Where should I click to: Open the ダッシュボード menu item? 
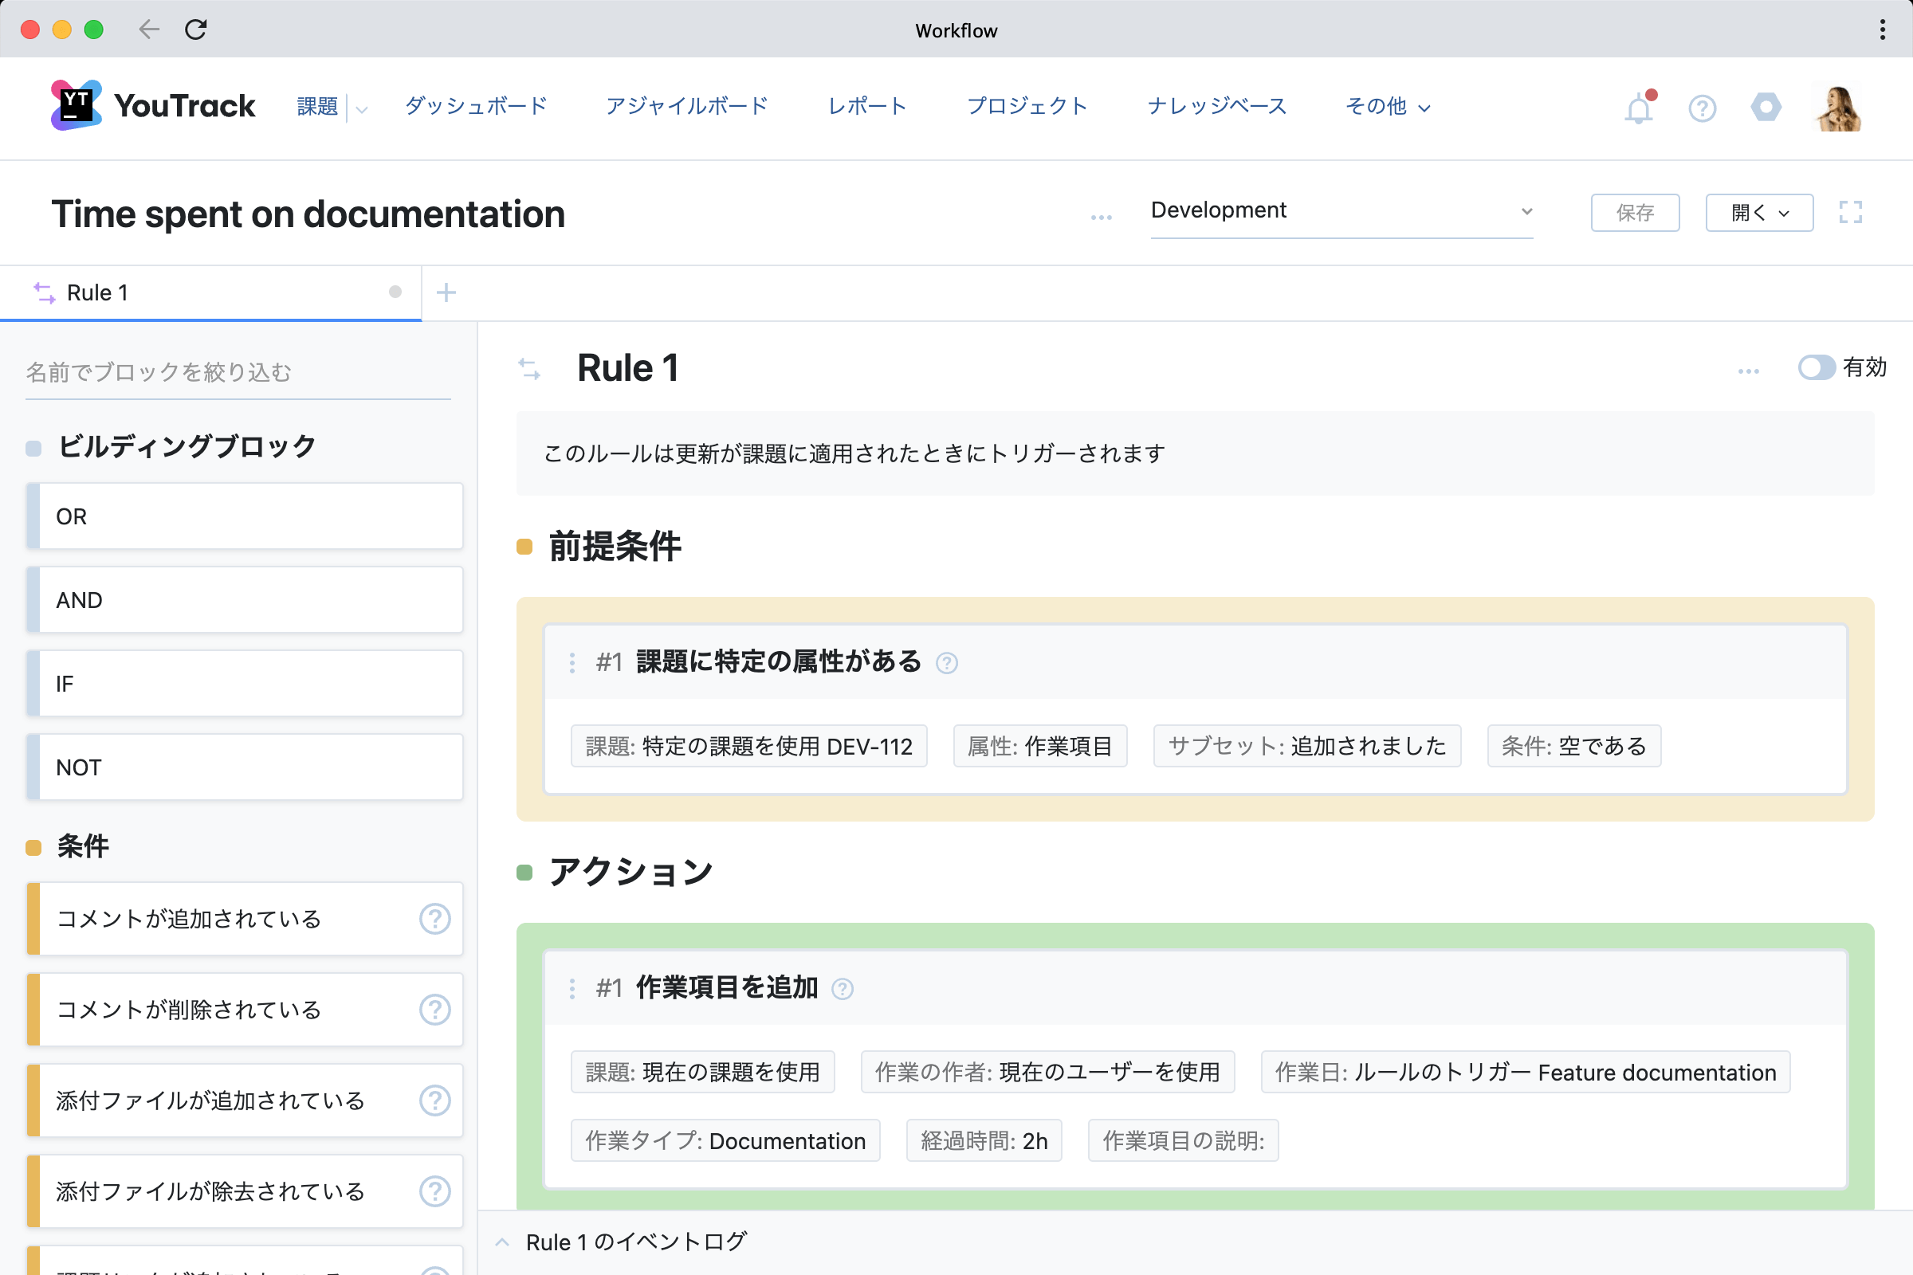476,106
